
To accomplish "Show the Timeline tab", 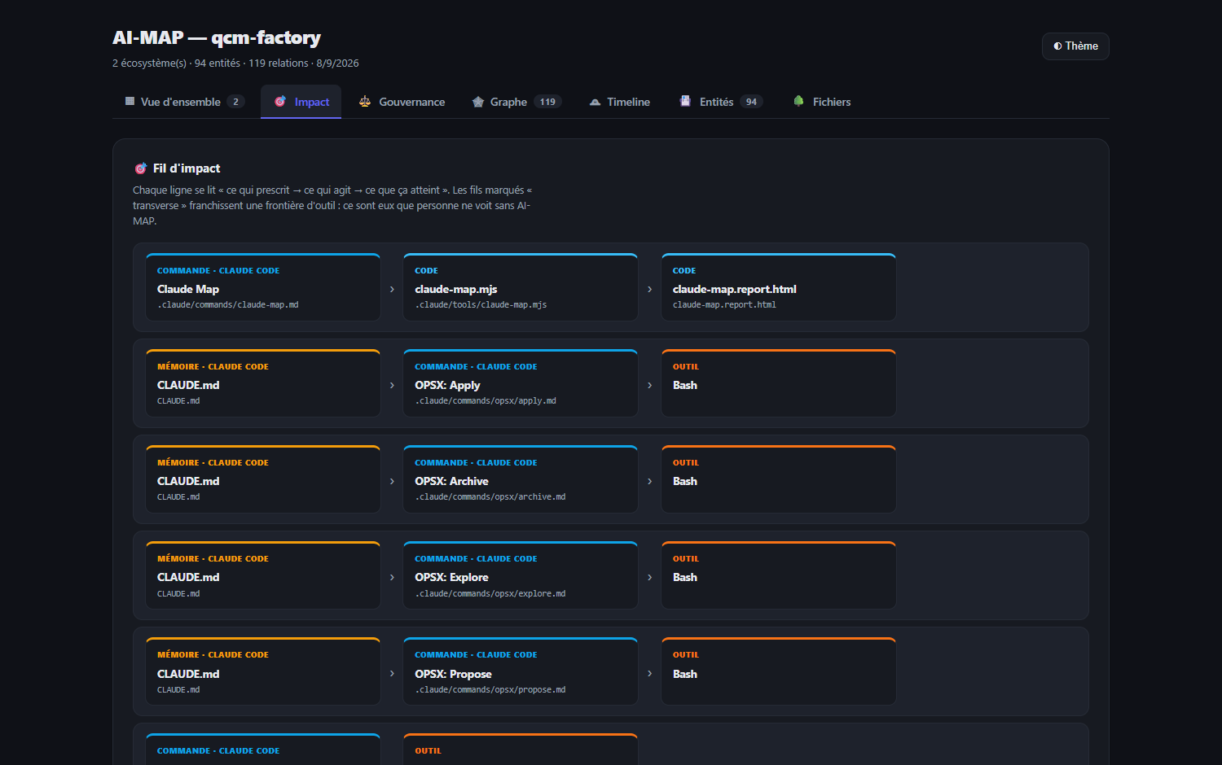I will click(x=619, y=102).
